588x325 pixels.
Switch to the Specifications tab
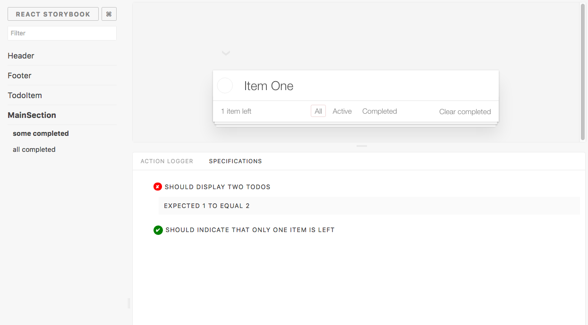pos(235,161)
